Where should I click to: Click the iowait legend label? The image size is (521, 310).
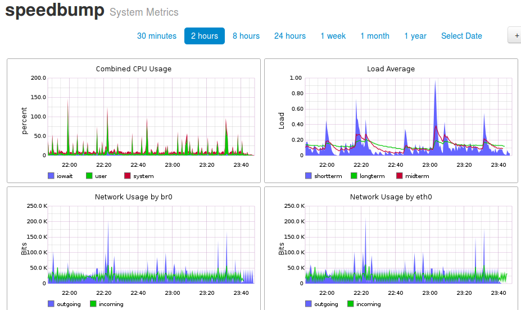tap(65, 176)
